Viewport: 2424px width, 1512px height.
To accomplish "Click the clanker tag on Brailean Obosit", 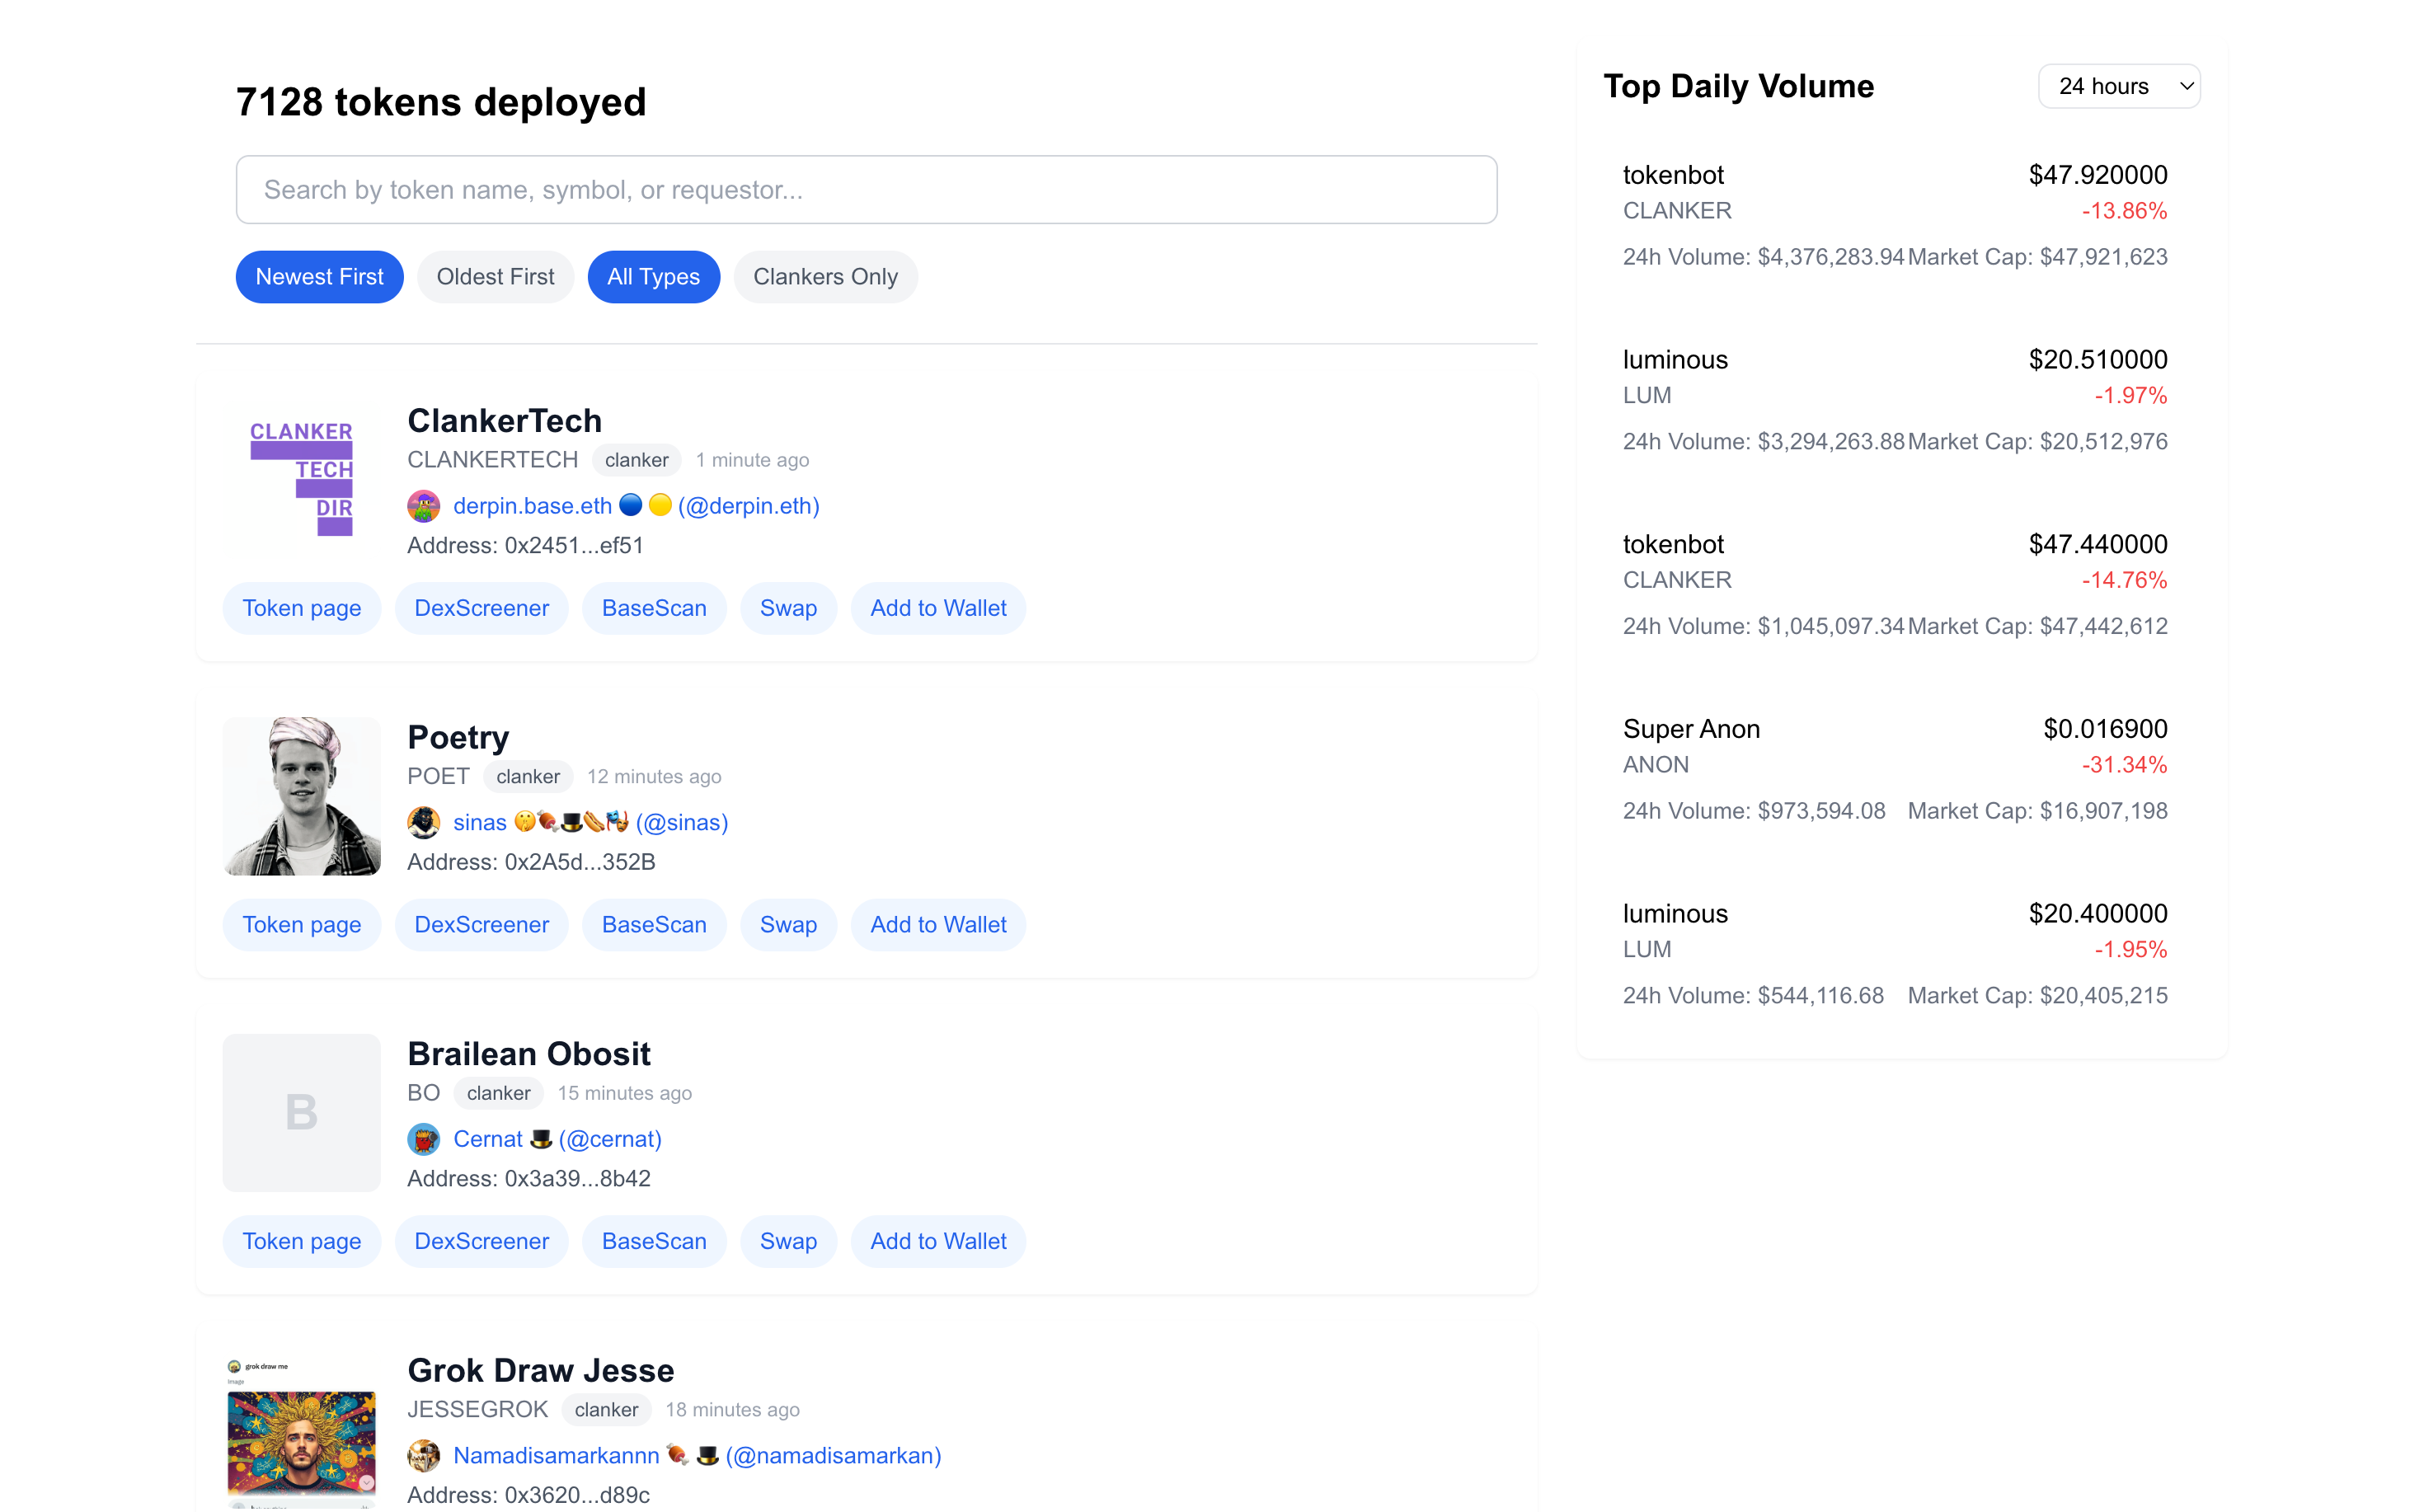I will (498, 1093).
